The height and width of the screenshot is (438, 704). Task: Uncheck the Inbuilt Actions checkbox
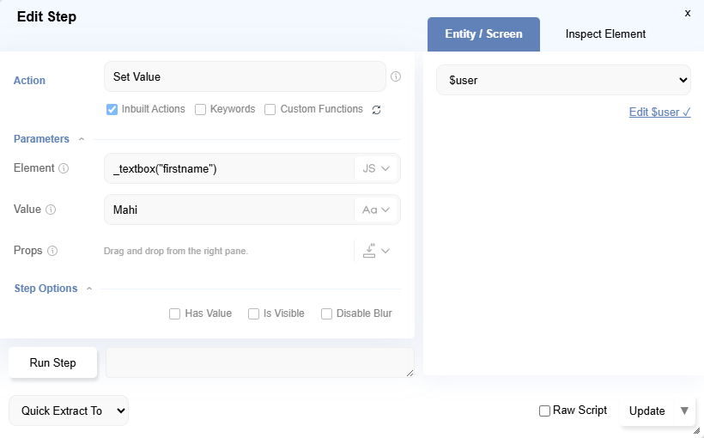112,109
